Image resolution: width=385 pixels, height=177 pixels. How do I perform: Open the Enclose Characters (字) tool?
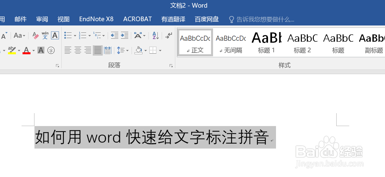(x=51, y=51)
